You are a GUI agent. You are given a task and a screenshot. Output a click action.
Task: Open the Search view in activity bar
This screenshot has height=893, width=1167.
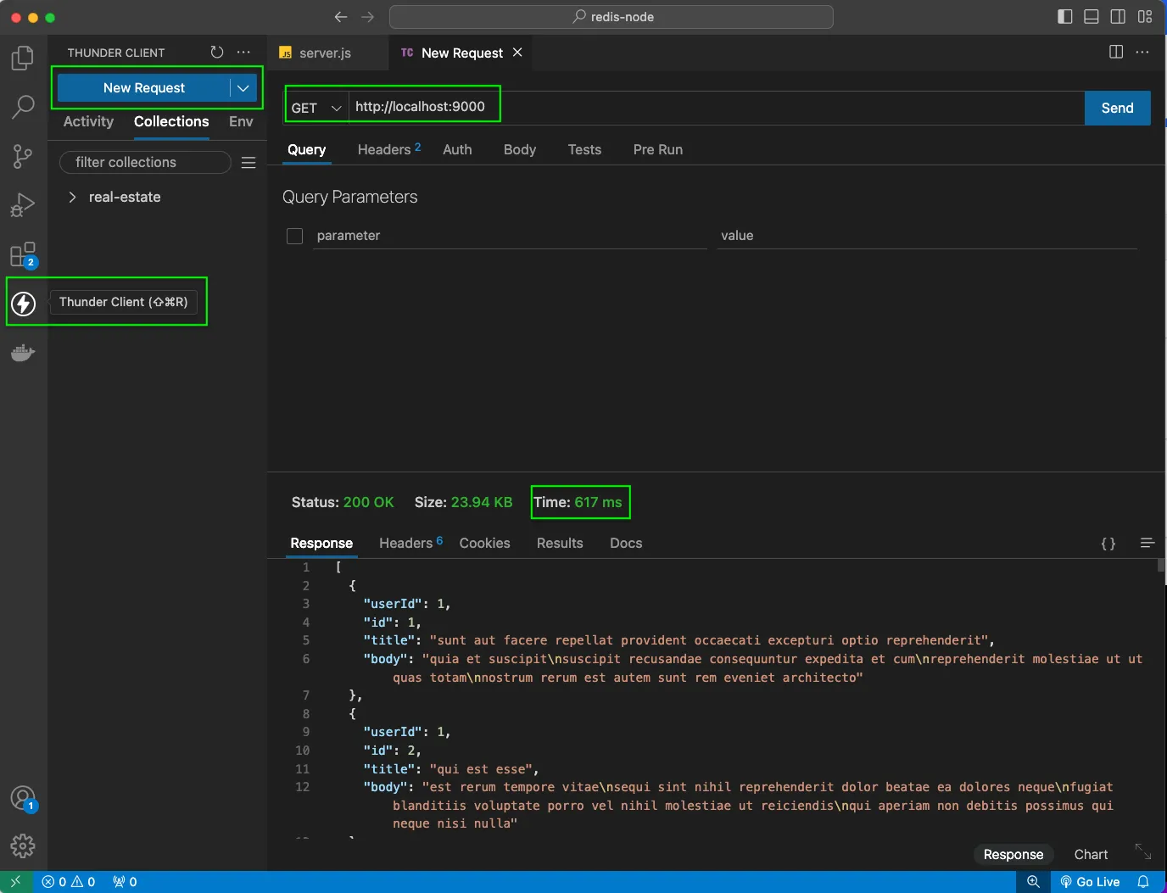[23, 107]
